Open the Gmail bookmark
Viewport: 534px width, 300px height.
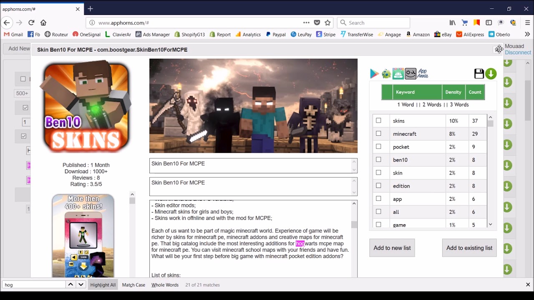coord(13,35)
